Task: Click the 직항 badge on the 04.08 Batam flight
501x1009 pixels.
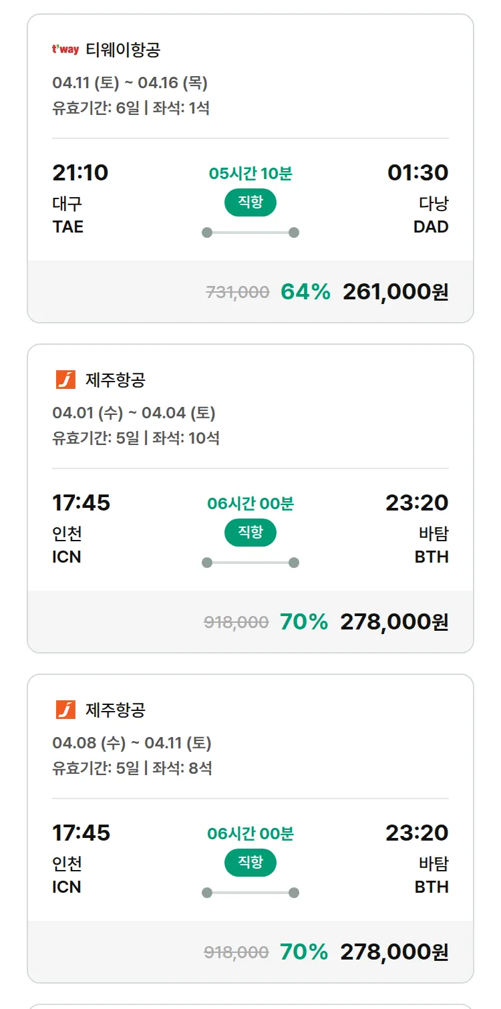Action: [x=250, y=863]
